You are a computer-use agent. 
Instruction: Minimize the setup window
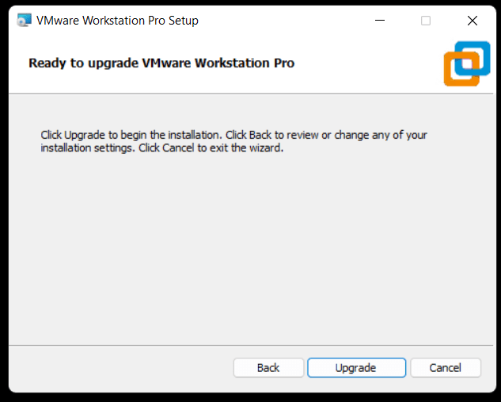[379, 21]
